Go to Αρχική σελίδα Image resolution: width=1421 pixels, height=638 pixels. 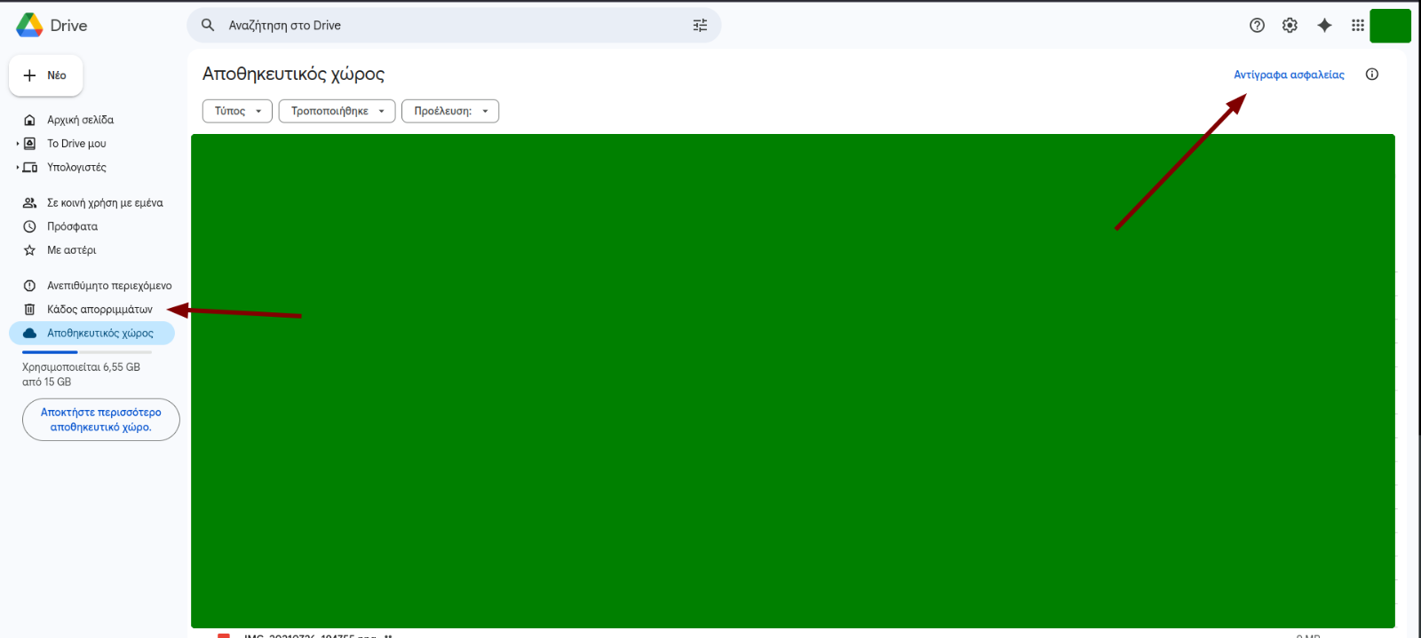(80, 120)
